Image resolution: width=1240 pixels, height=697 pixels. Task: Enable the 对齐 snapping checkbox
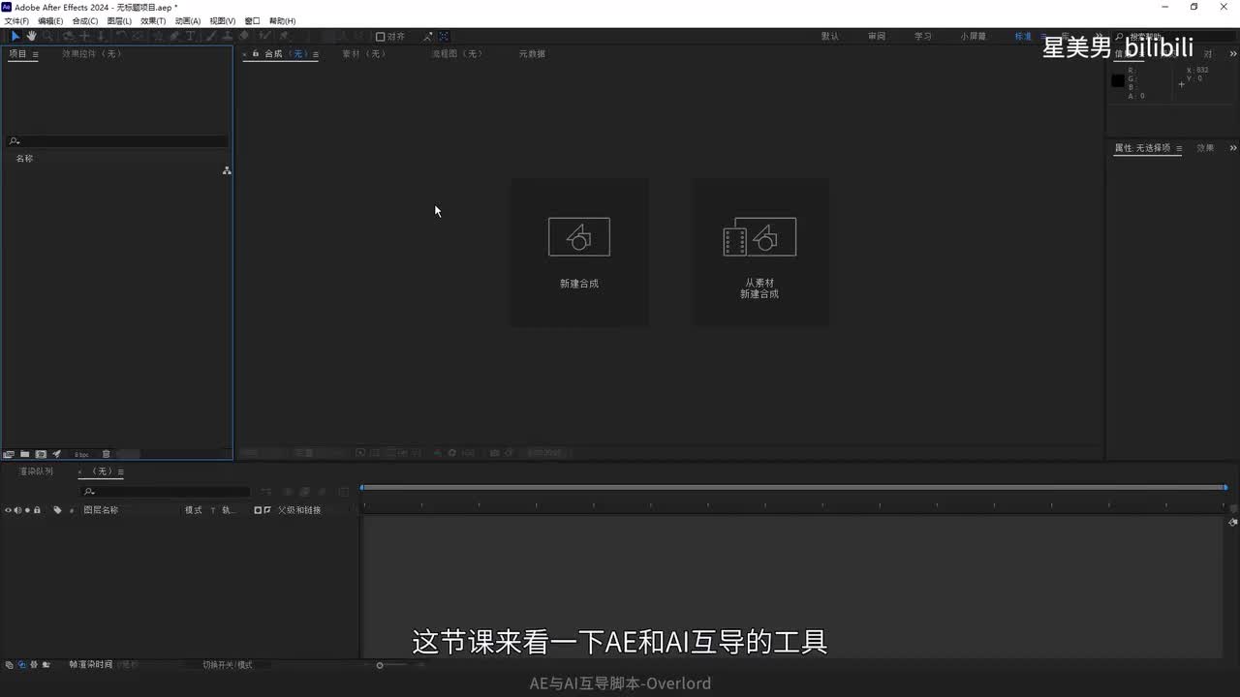point(381,37)
